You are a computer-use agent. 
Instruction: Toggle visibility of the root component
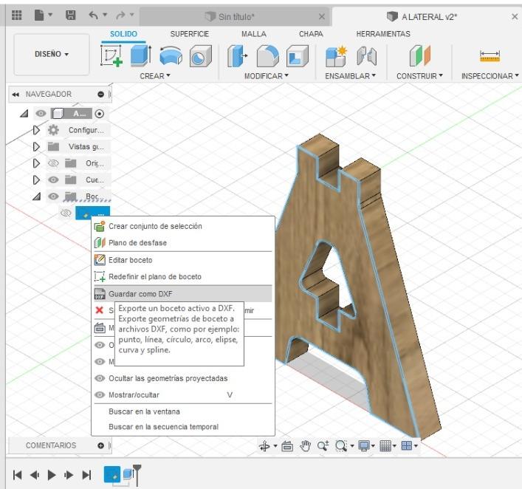(x=41, y=114)
